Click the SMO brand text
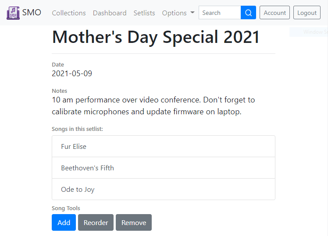This screenshot has width=328, height=236. pyautogui.click(x=32, y=13)
